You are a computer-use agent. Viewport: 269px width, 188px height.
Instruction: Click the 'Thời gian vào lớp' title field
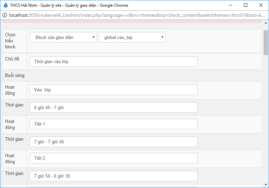point(114,61)
